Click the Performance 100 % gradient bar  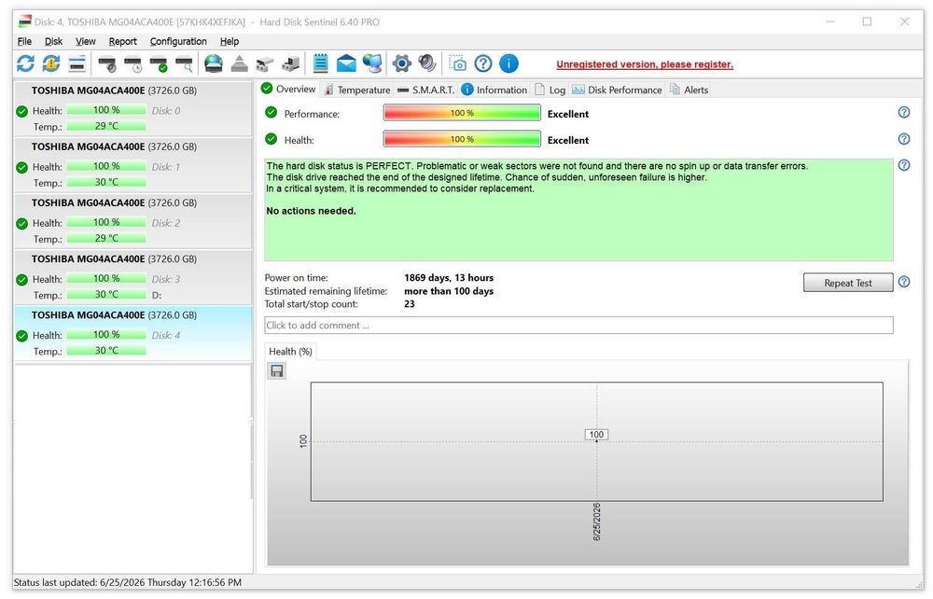[x=462, y=112]
